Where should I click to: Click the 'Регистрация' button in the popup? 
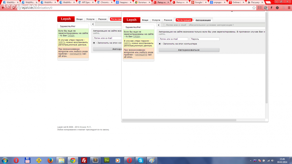(184, 20)
